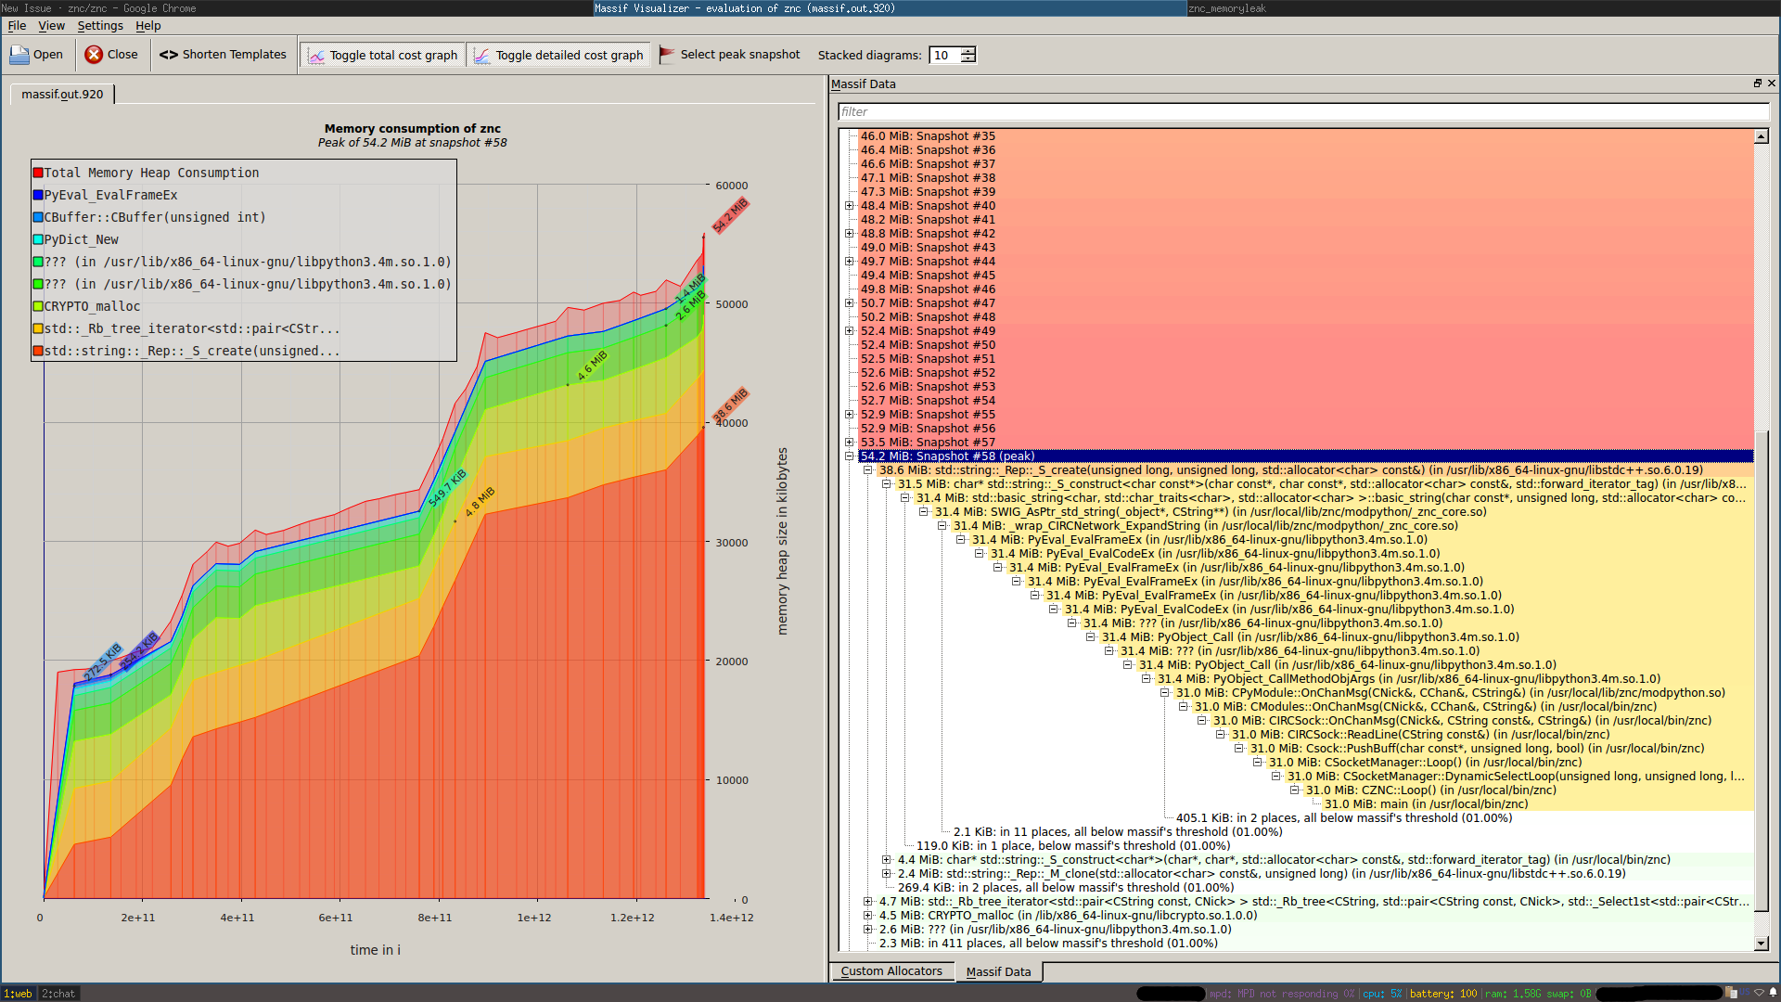Open the Help menu
Screen dimensions: 1781x1002
click(148, 26)
